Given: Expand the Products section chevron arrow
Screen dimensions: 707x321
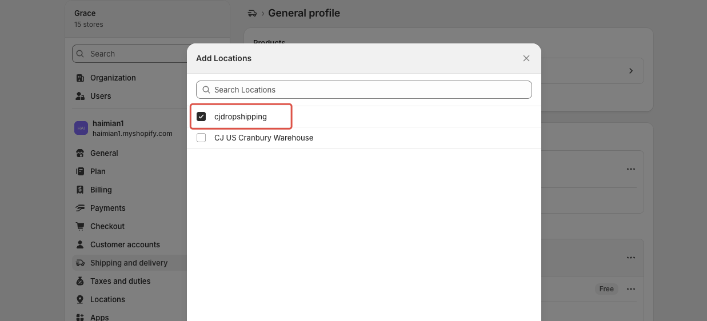Looking at the screenshot, I should point(631,71).
